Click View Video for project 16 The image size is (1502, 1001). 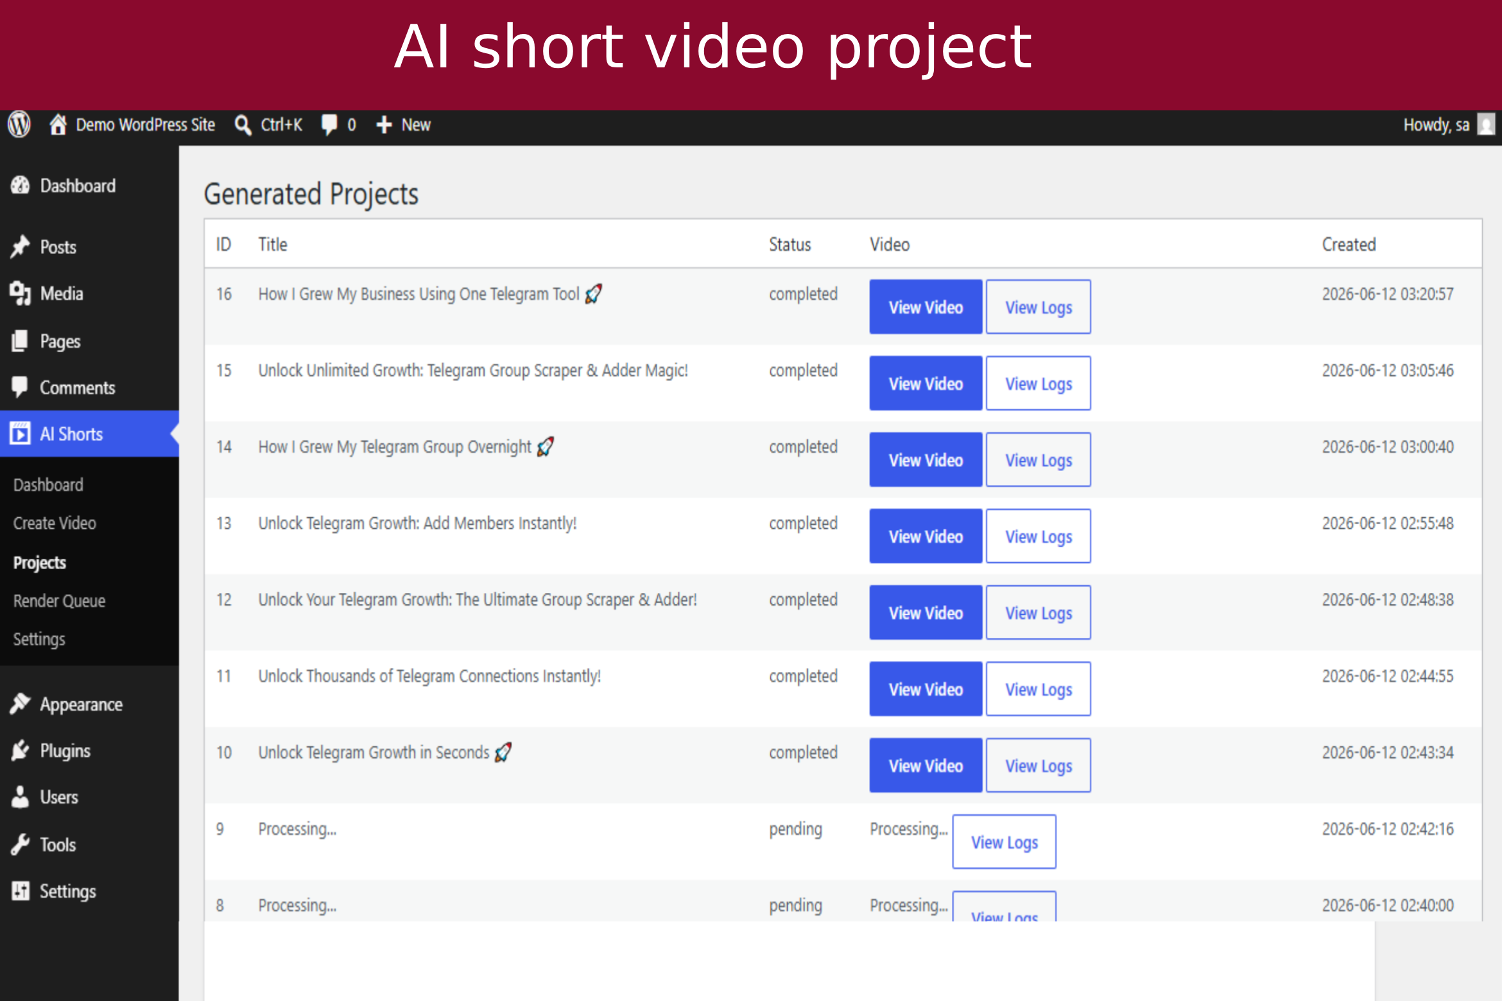click(926, 307)
